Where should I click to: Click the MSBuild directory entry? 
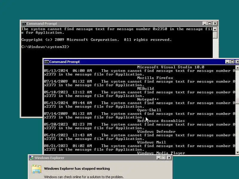point(145,88)
